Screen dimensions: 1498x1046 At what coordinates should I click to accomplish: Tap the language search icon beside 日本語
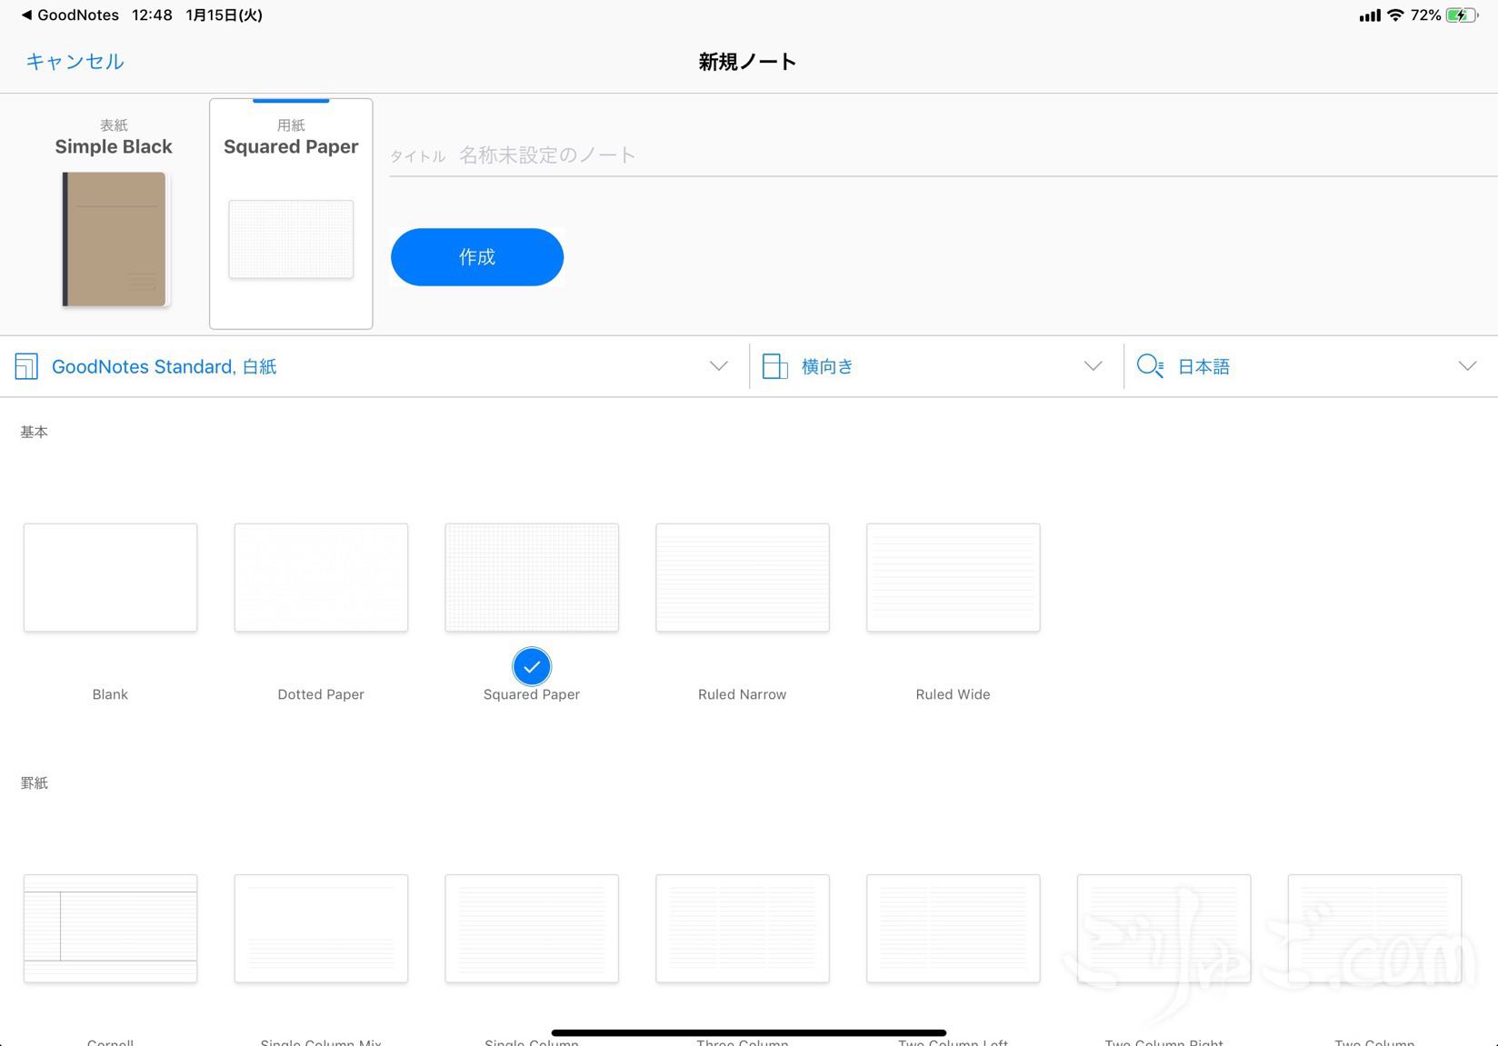tap(1150, 366)
